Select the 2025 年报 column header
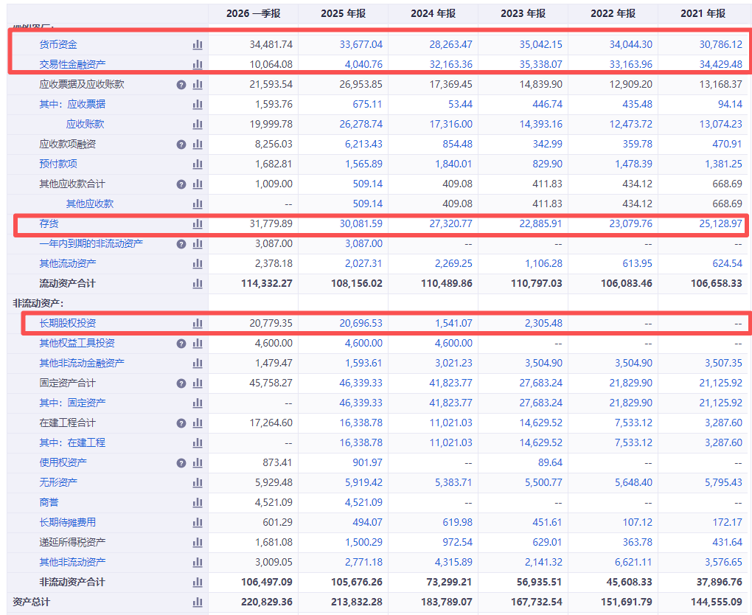 click(344, 13)
